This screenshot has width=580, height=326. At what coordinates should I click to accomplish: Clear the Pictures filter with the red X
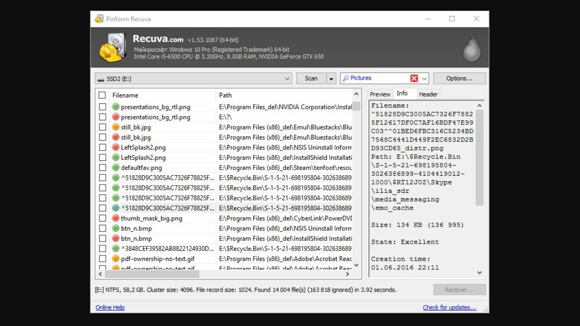pos(414,78)
